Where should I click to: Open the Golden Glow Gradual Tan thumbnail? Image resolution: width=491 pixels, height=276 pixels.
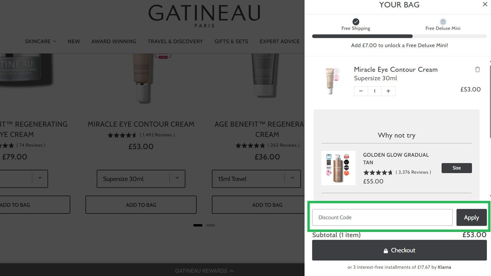pos(338,168)
